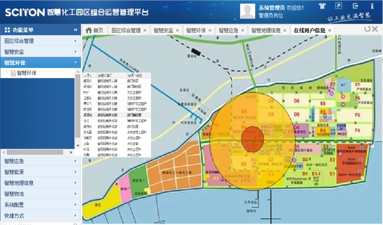
Task: Open the 智慧环保 tree item
Action: 26,73
